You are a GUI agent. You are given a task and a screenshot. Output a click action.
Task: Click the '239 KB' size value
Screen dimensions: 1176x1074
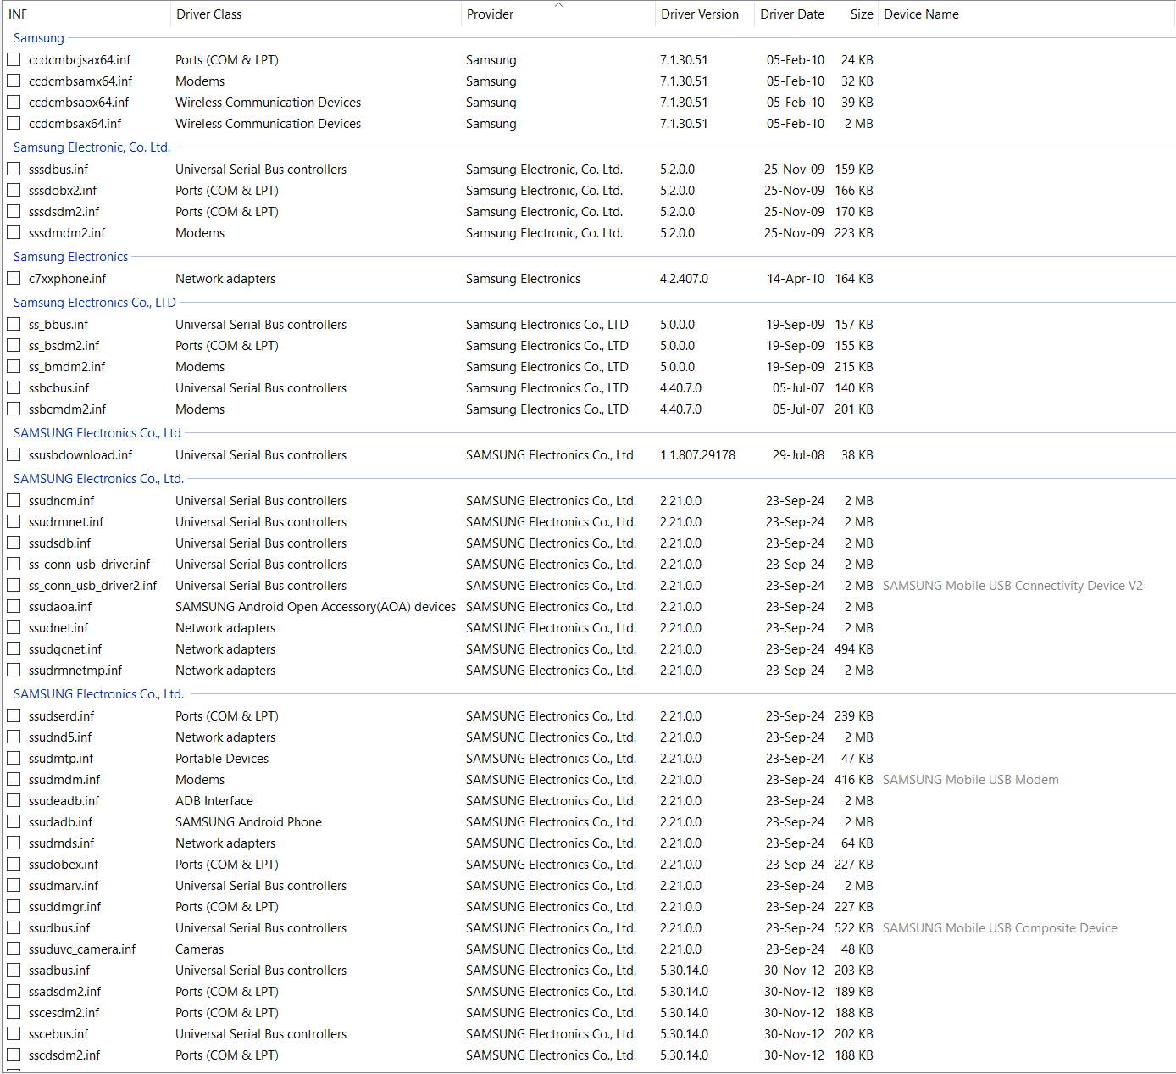coord(854,716)
